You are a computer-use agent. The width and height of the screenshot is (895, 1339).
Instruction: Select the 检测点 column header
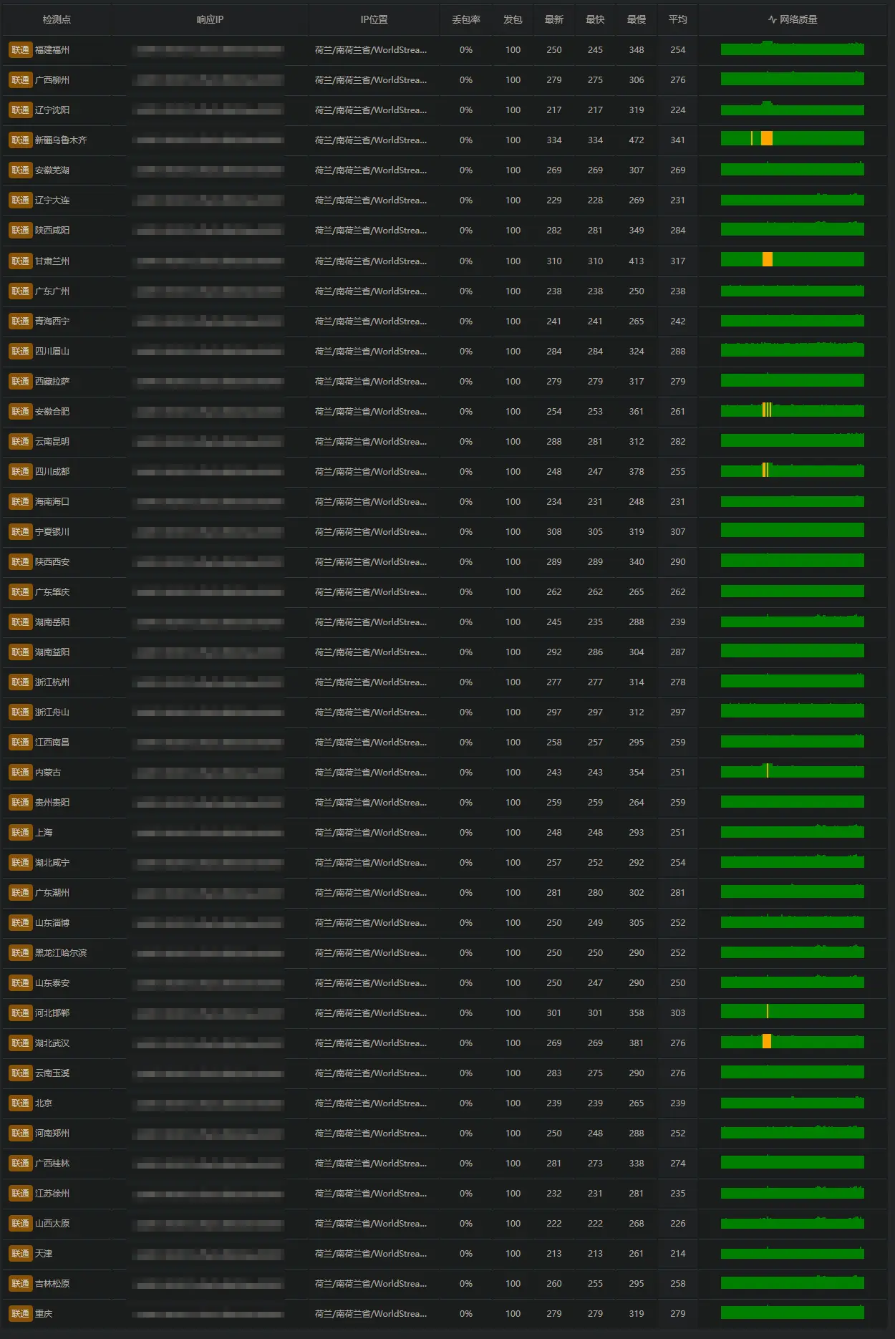point(57,19)
